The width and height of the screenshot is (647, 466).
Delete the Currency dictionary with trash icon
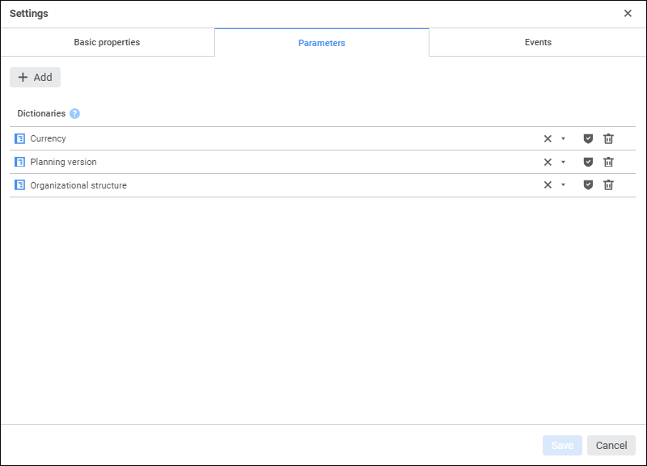coord(608,138)
